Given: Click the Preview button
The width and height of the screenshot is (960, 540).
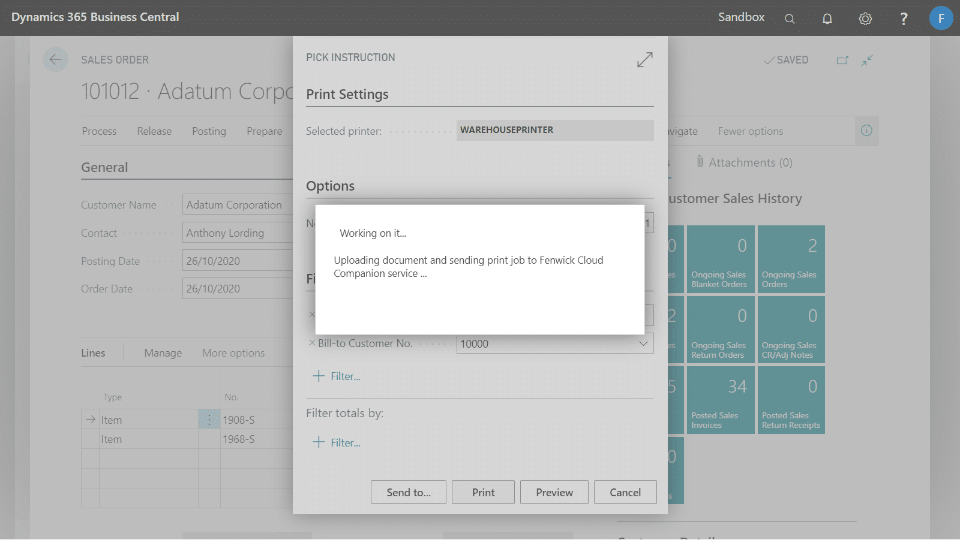Looking at the screenshot, I should [x=554, y=492].
